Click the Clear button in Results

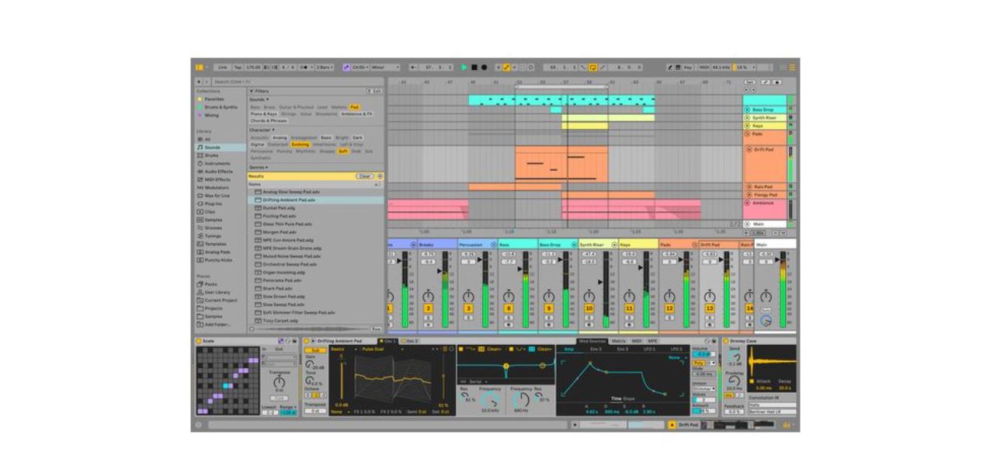[x=364, y=176]
